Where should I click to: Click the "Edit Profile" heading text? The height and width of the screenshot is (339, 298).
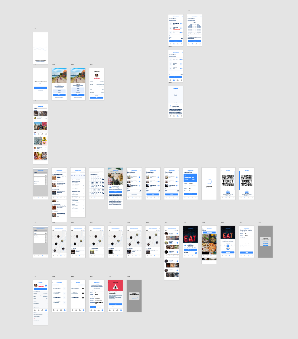(97, 71)
